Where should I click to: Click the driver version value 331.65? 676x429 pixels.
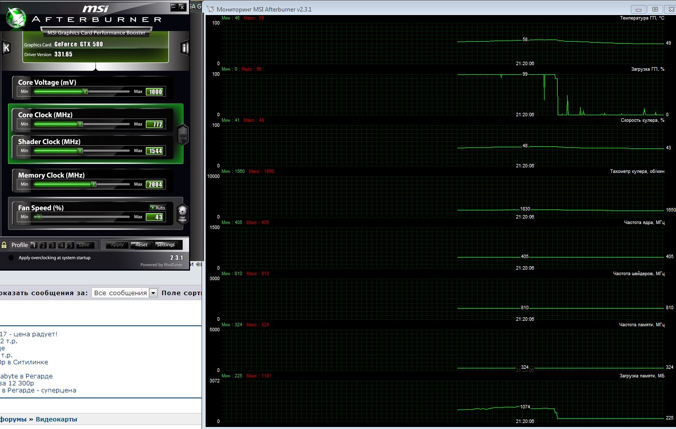click(x=63, y=54)
